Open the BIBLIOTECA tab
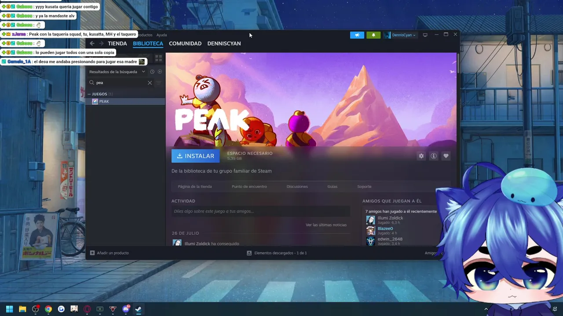Viewport: 563px width, 316px height. point(148,43)
